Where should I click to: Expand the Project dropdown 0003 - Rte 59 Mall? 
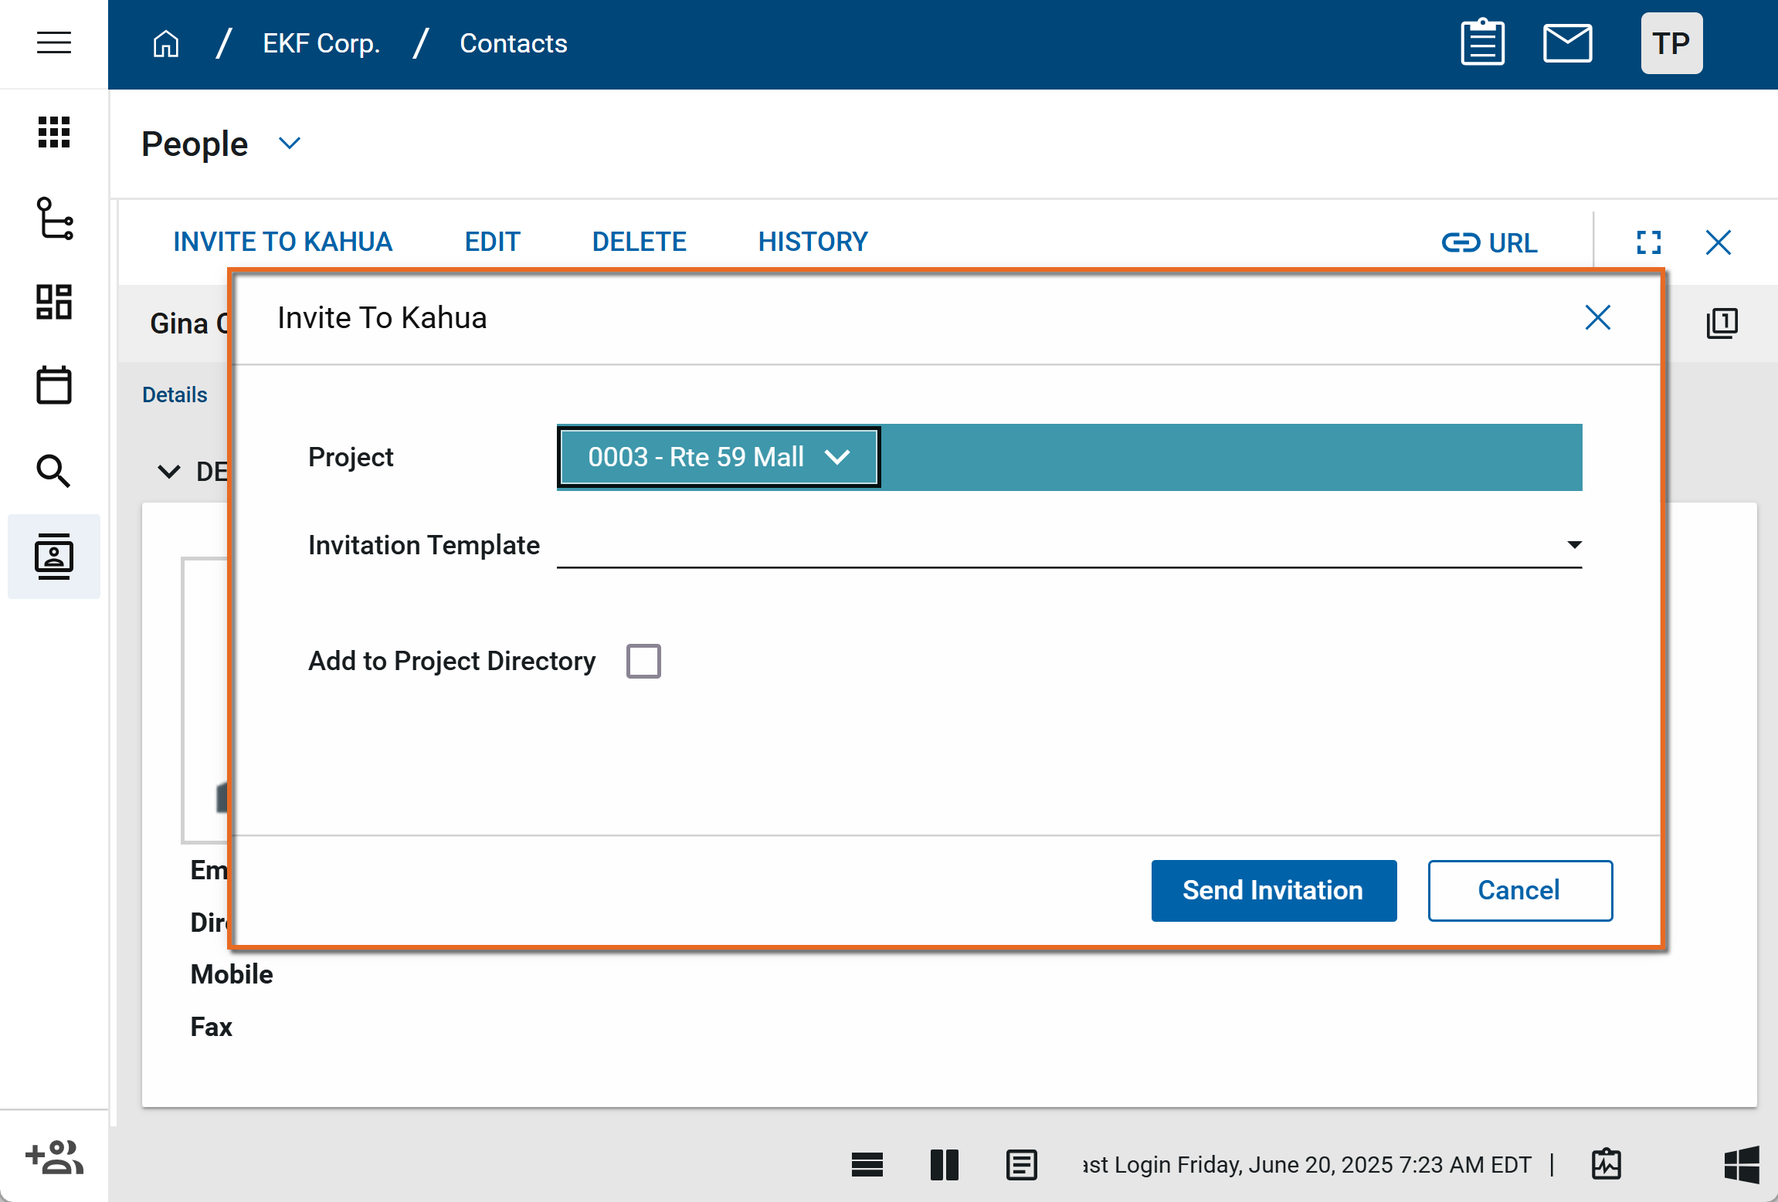coord(718,457)
